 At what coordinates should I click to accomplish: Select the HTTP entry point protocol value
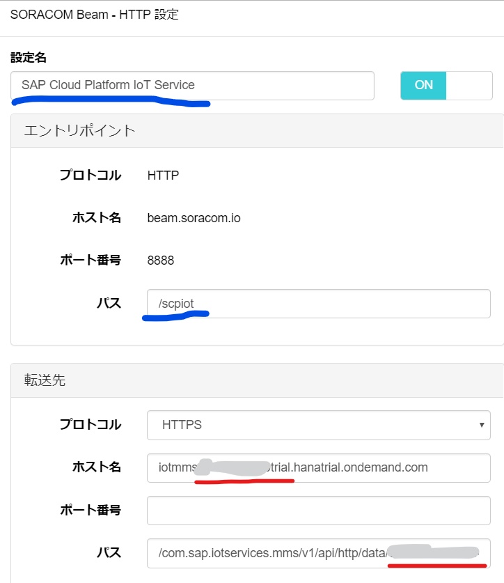tap(163, 175)
